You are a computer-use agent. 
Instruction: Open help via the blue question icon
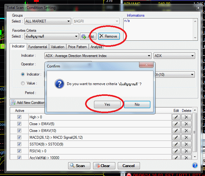pyautogui.click(x=195, y=166)
